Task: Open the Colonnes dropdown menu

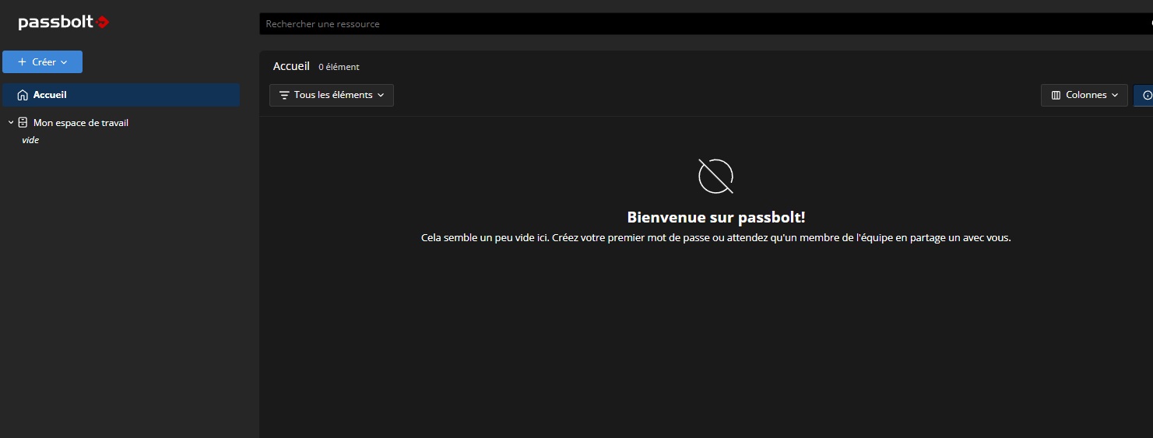Action: (x=1084, y=95)
